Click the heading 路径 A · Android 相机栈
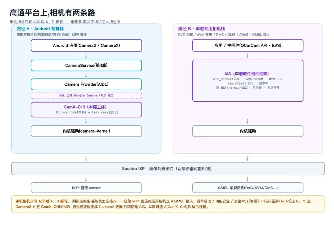Image resolution: width=334 pixels, height=229 pixels. [40, 29]
